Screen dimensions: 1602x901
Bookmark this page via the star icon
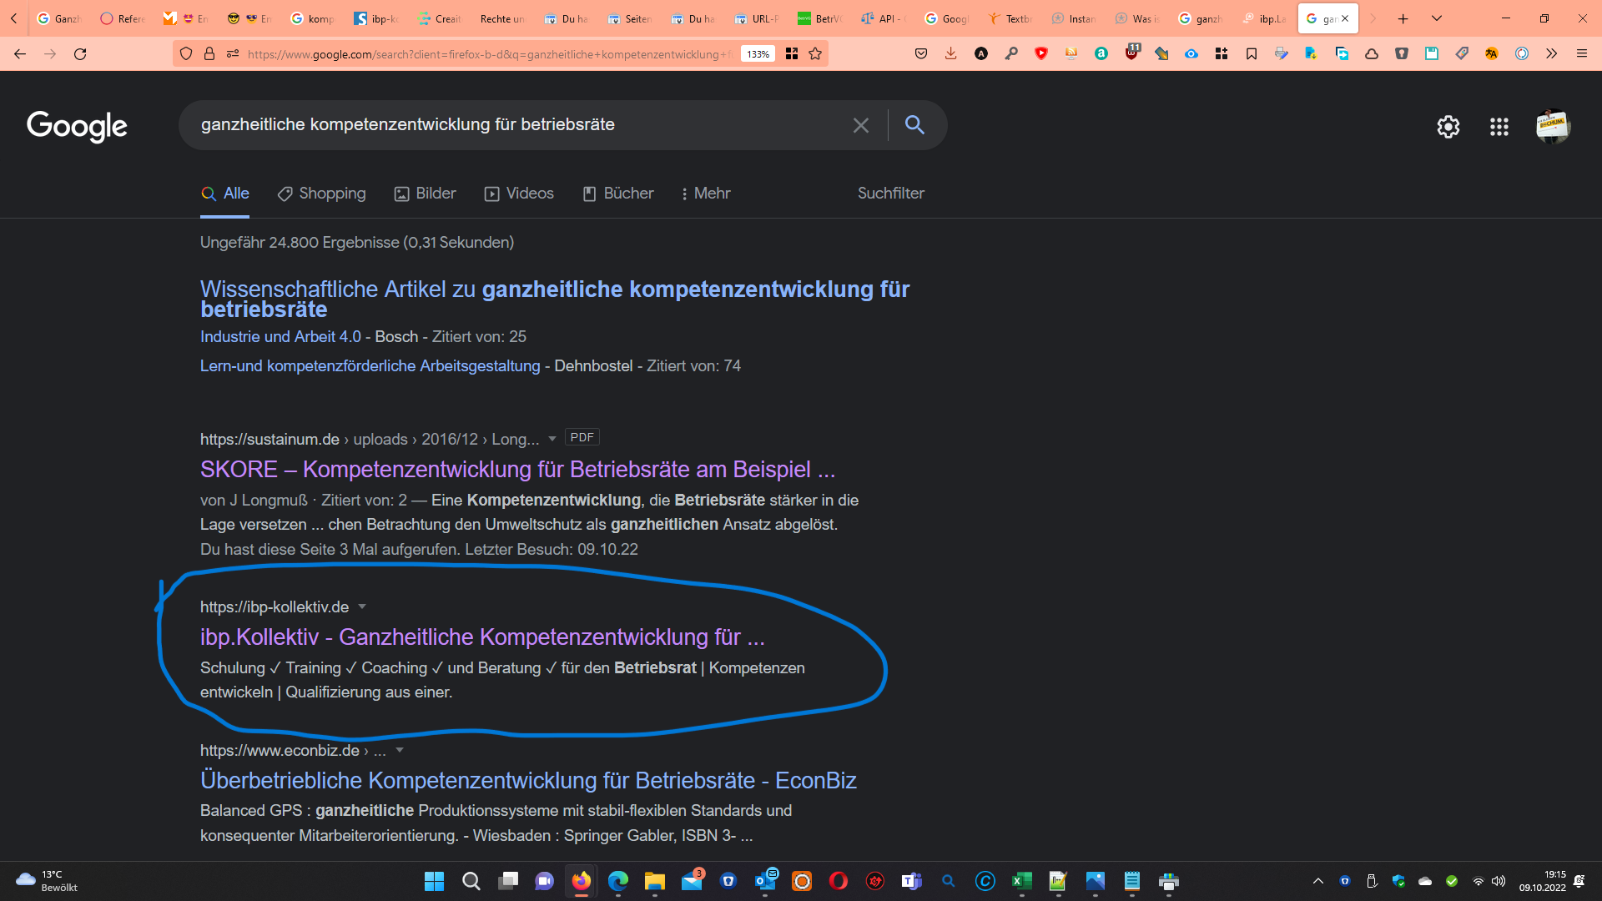tap(814, 53)
